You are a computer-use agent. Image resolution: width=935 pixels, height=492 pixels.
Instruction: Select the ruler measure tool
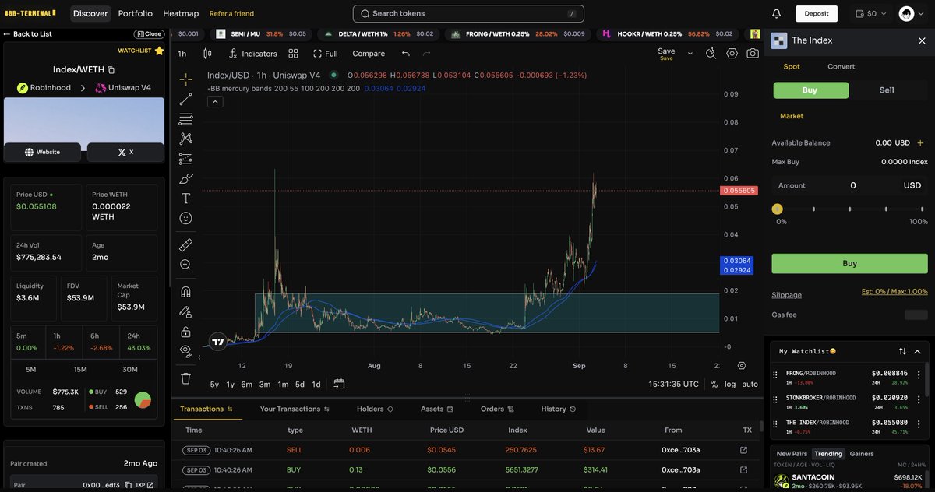(x=185, y=244)
